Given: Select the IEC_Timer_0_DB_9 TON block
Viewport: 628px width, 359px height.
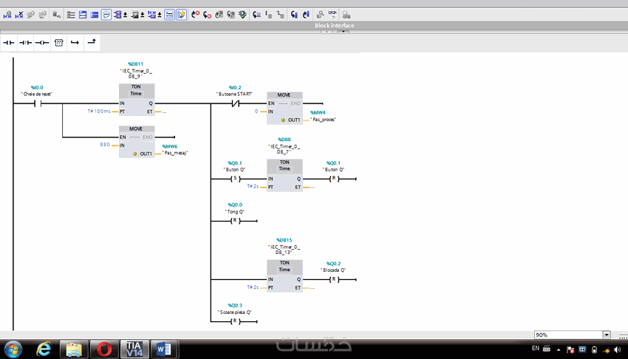Looking at the screenshot, I should (137, 99).
